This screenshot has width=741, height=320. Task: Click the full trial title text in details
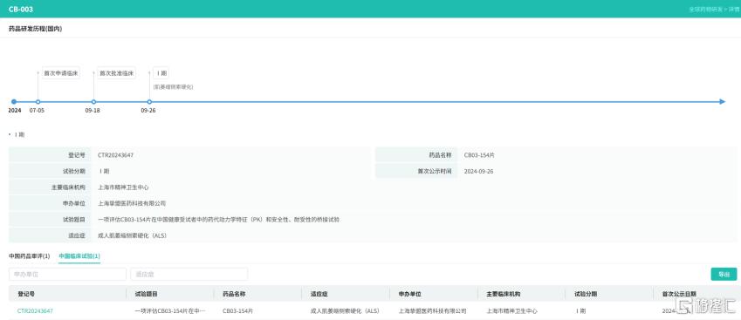point(219,220)
